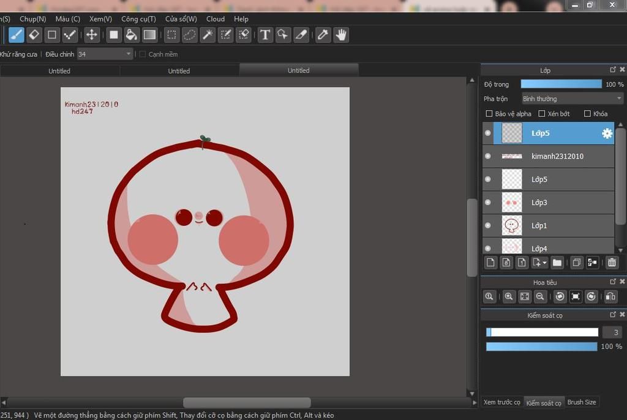Select the Move tool
Image resolution: width=627 pixels, height=420 pixels.
92,35
